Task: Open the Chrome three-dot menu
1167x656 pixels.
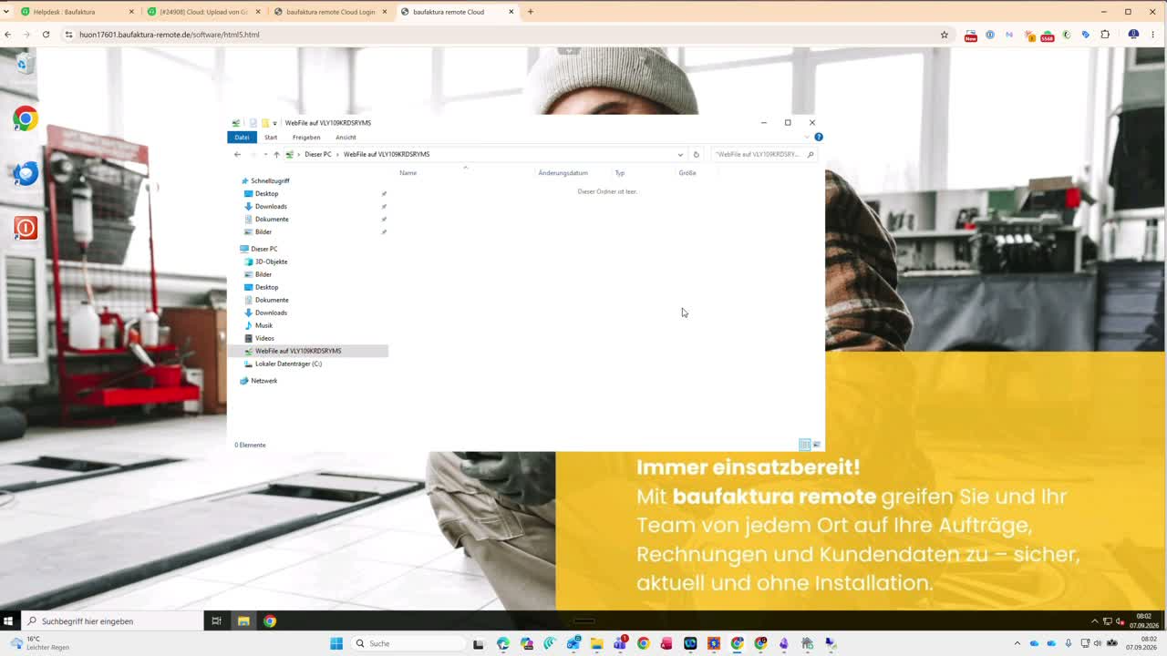Action: [1152, 35]
